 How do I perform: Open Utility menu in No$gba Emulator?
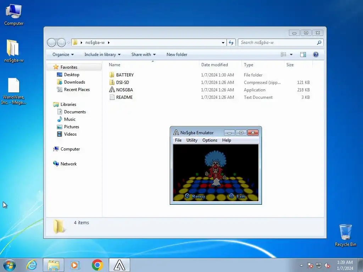pyautogui.click(x=192, y=140)
